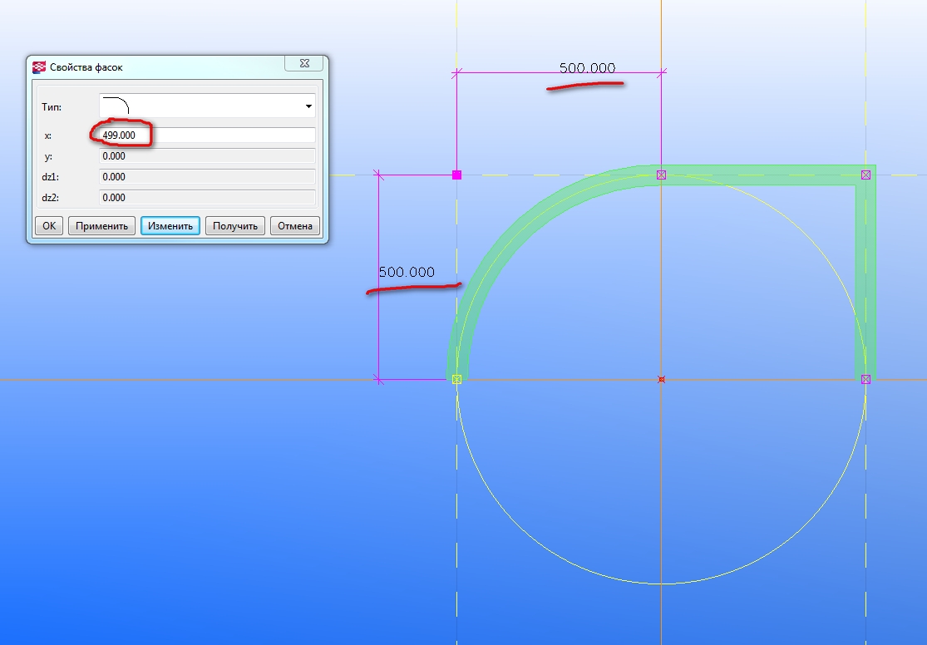Click the Изменить button
Image resolution: width=927 pixels, height=645 pixels.
(x=170, y=226)
